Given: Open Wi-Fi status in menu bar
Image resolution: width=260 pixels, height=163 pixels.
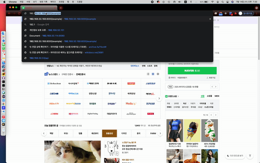Looking at the screenshot, I should [212, 2].
